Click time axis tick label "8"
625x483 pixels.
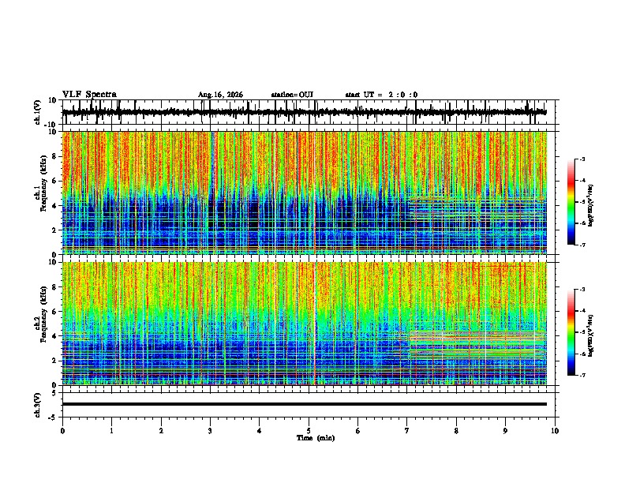pos(456,431)
